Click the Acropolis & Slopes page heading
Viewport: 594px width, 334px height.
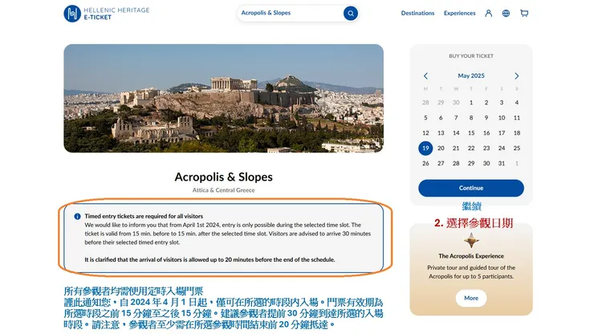223,177
